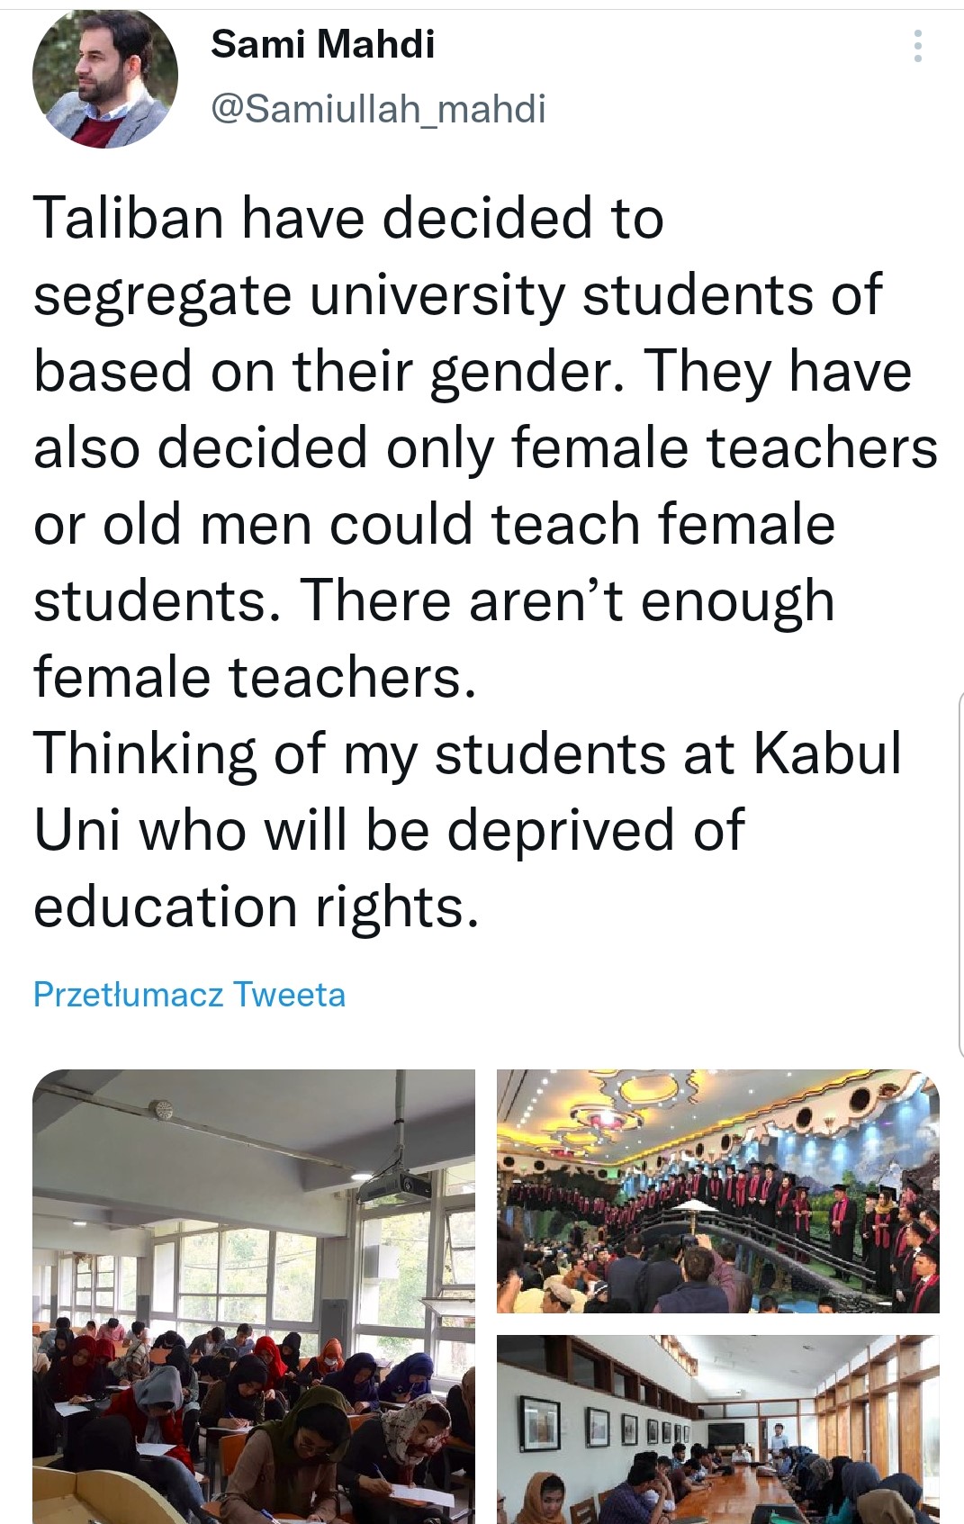
Task: Click the line "based on their gender. They have"
Action: (x=473, y=371)
